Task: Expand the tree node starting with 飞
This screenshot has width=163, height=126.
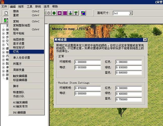Action: coord(4,45)
